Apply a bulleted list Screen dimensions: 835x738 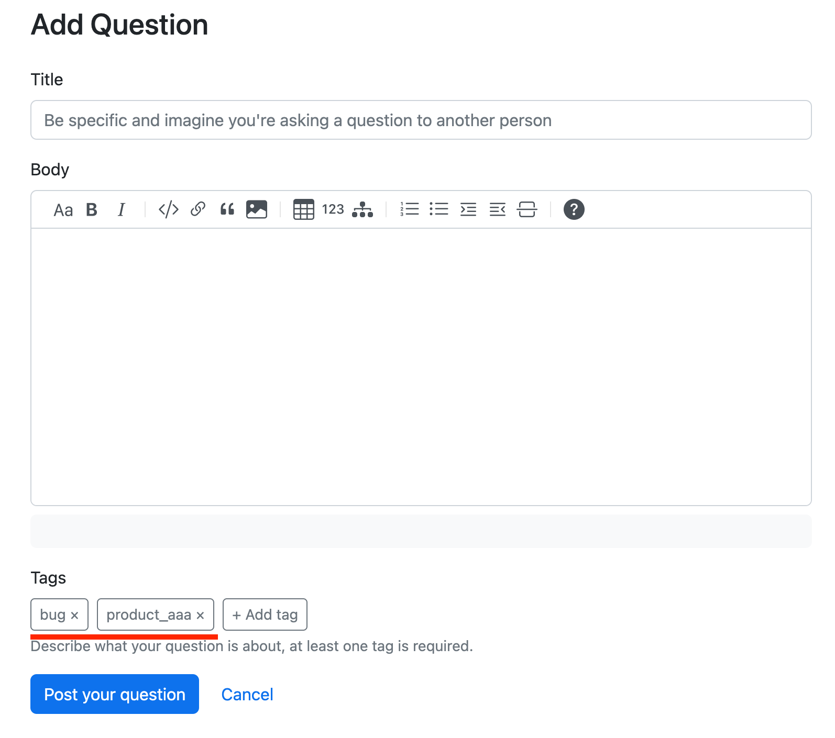[x=440, y=209]
